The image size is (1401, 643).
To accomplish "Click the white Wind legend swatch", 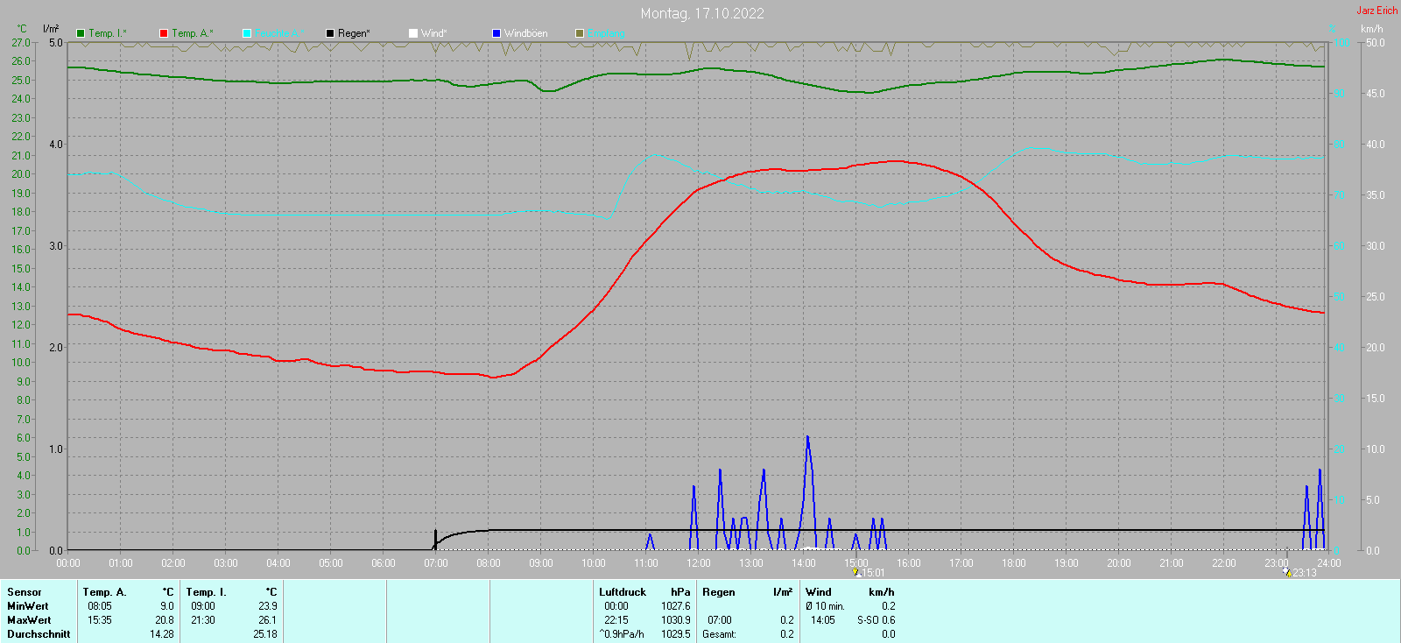I will 413,33.
